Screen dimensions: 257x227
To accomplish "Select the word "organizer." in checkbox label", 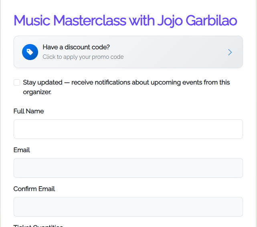I will [37, 92].
